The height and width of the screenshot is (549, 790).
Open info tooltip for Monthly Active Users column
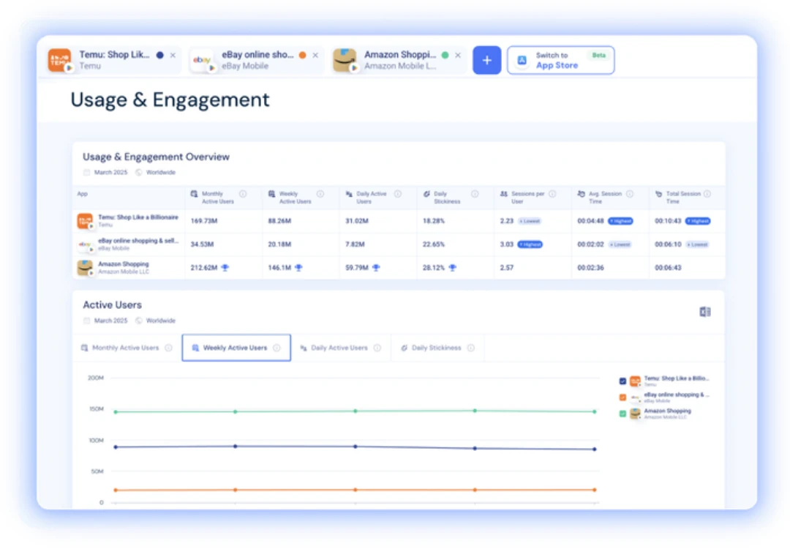coord(243,194)
